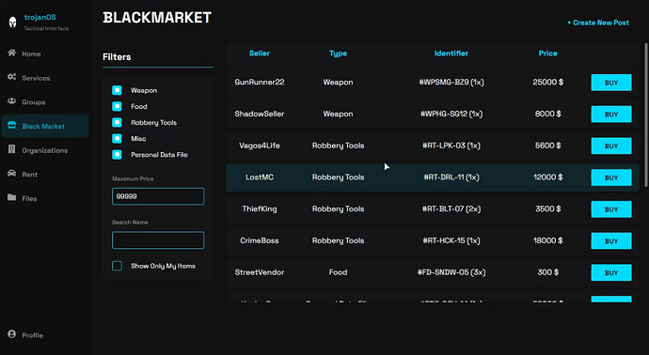Open Services via gears icon
Viewport: 649px width, 355px height.
click(11, 77)
